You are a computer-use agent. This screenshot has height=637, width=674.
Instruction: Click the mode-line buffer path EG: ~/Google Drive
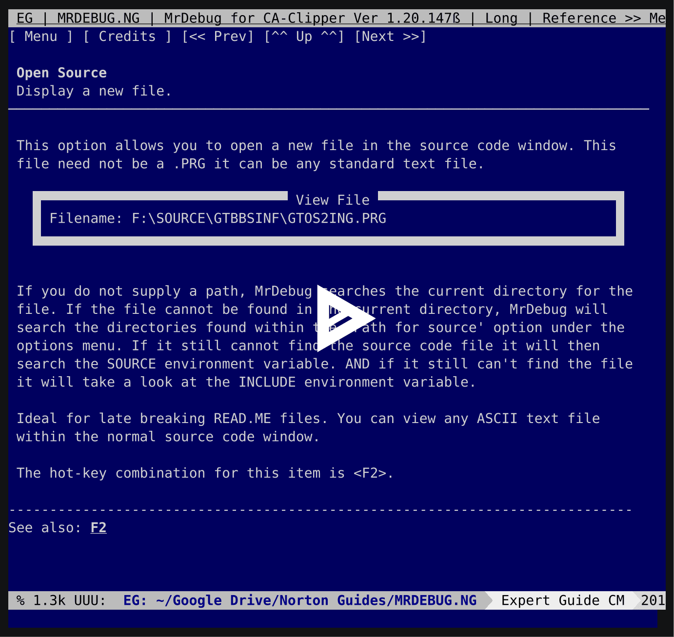pos(300,600)
